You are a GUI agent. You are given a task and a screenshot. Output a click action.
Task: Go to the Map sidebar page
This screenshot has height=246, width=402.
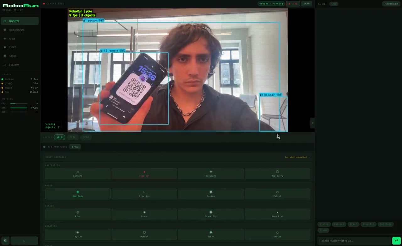20,39
